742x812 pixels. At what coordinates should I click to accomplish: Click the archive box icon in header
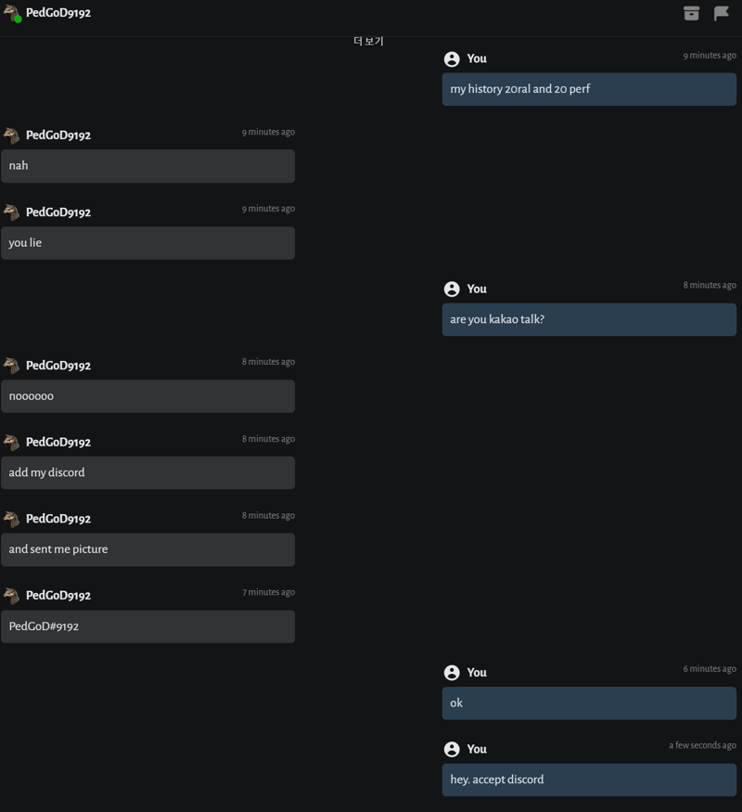[x=691, y=13]
